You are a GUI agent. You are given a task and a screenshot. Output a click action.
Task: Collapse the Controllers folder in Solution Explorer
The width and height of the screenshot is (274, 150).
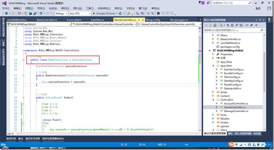point(213,100)
